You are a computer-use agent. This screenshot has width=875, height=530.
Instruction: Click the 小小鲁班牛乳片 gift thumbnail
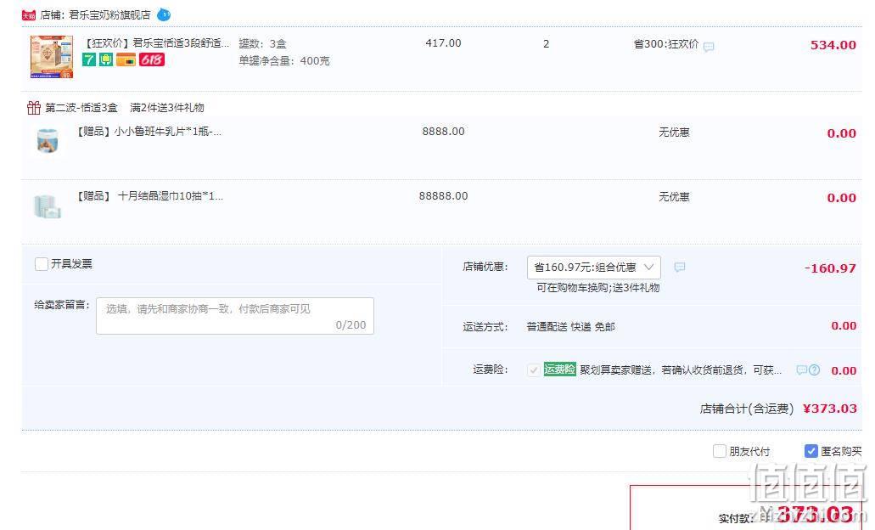click(x=48, y=139)
